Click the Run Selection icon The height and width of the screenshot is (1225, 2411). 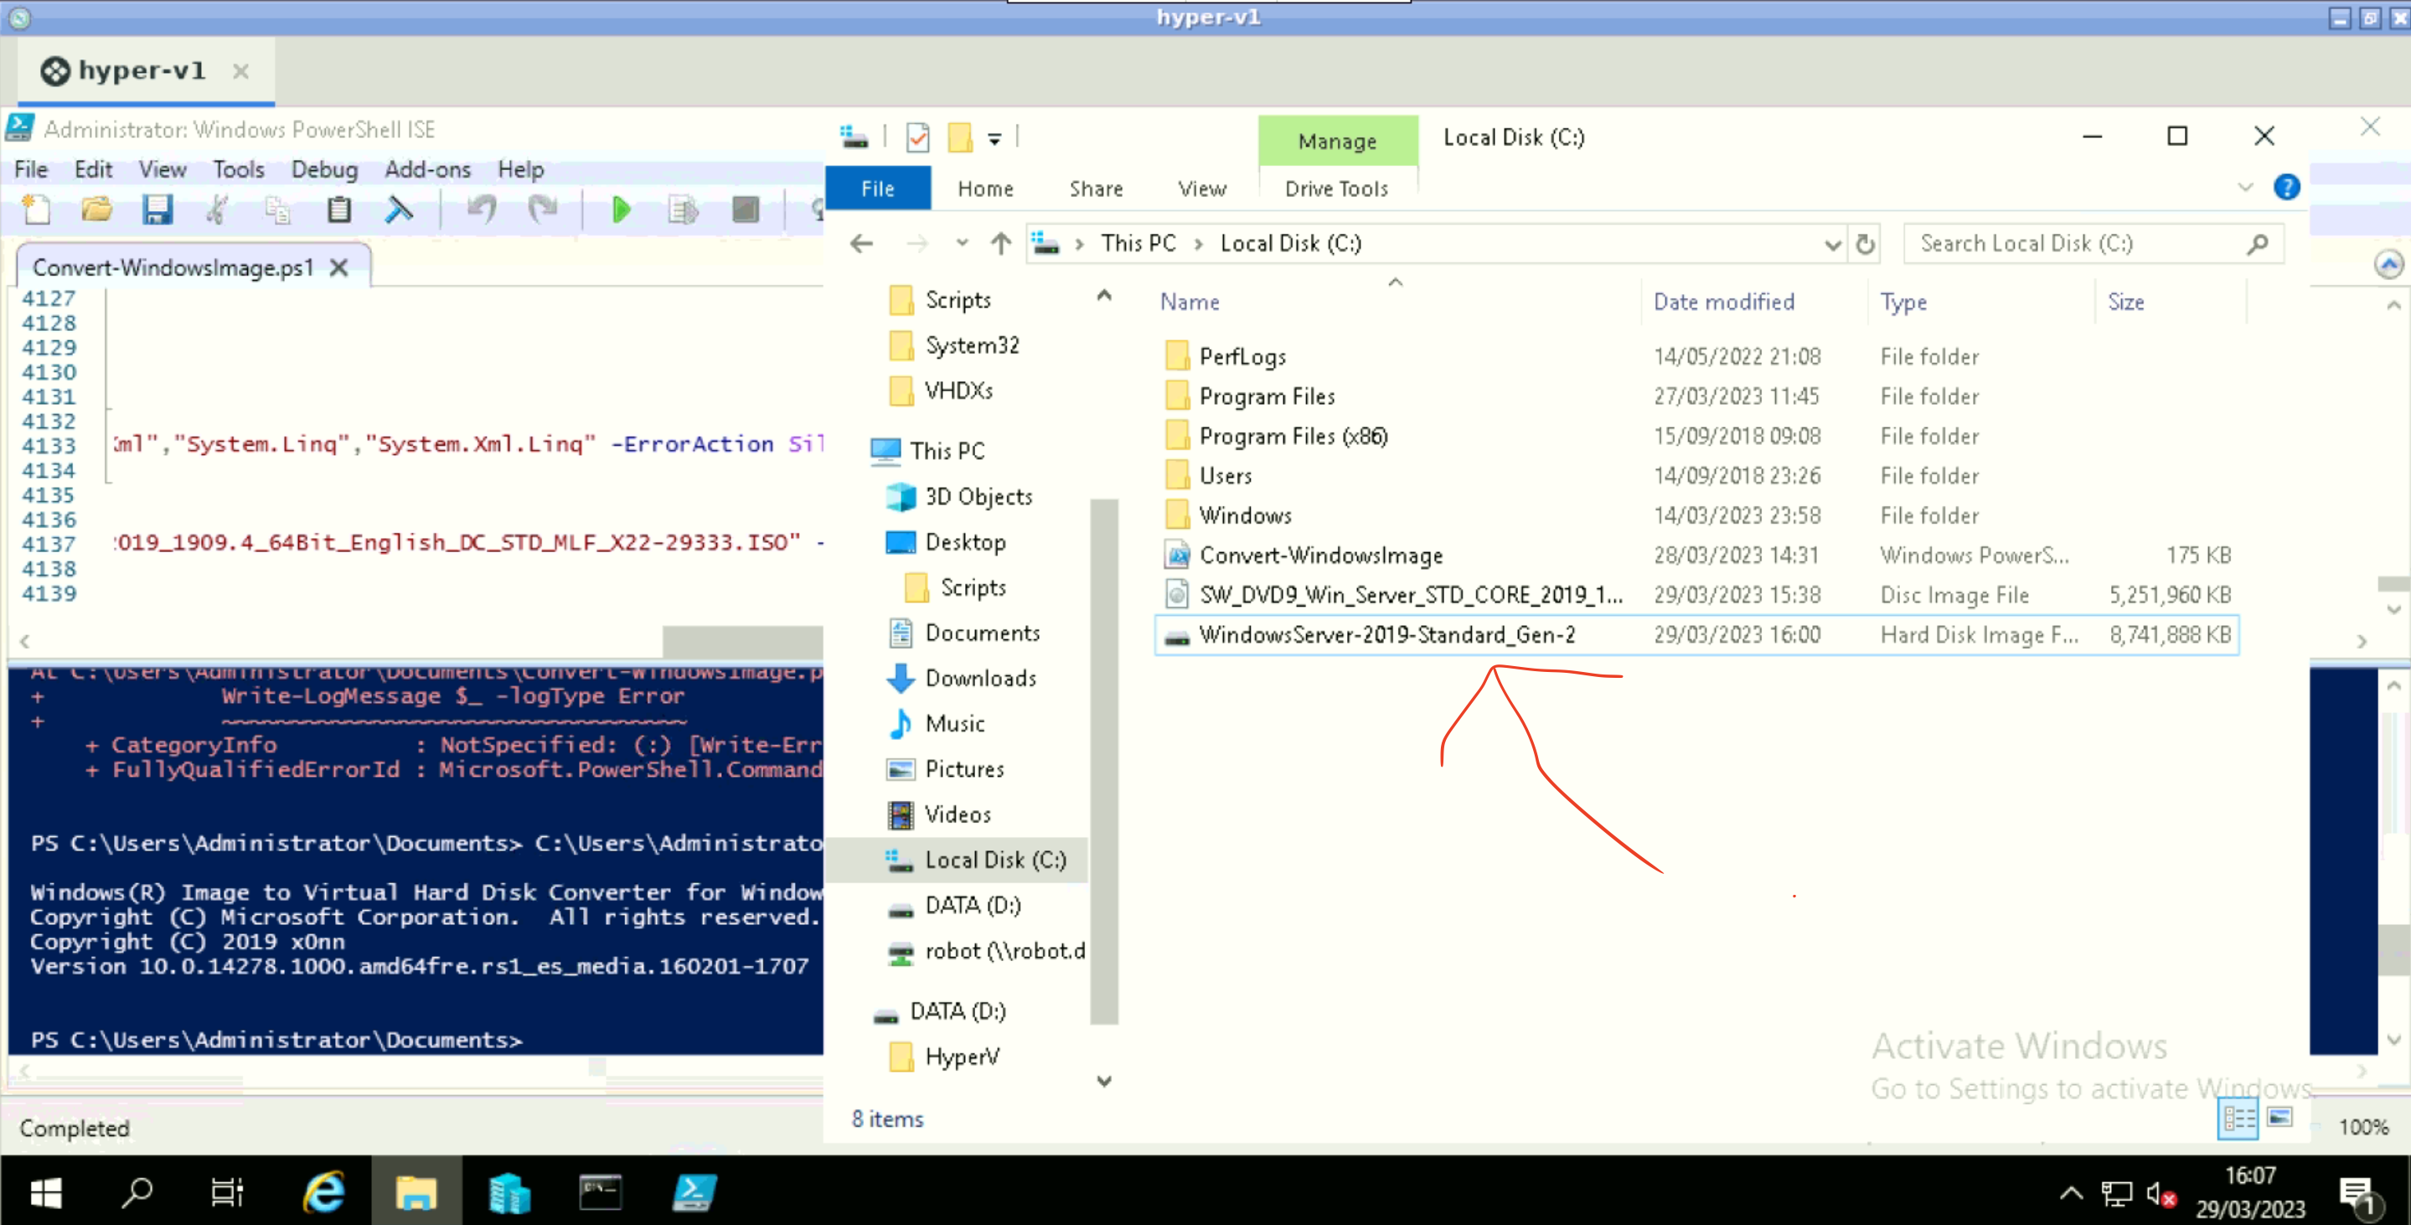[x=682, y=209]
